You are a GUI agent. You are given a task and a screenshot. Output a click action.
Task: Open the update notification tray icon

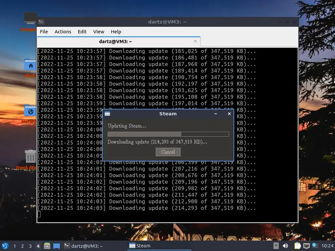click(314, 245)
